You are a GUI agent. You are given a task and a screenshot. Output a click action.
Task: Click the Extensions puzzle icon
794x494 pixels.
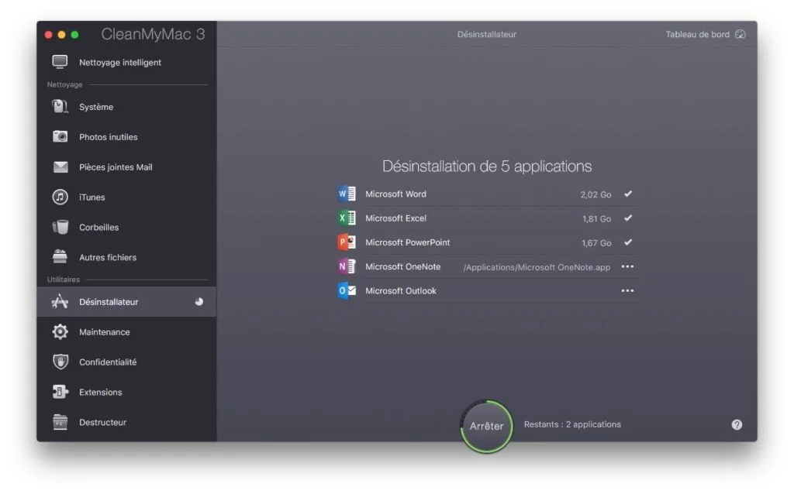[60, 392]
